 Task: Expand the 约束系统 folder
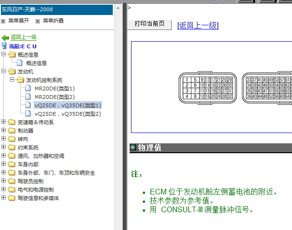(3, 147)
